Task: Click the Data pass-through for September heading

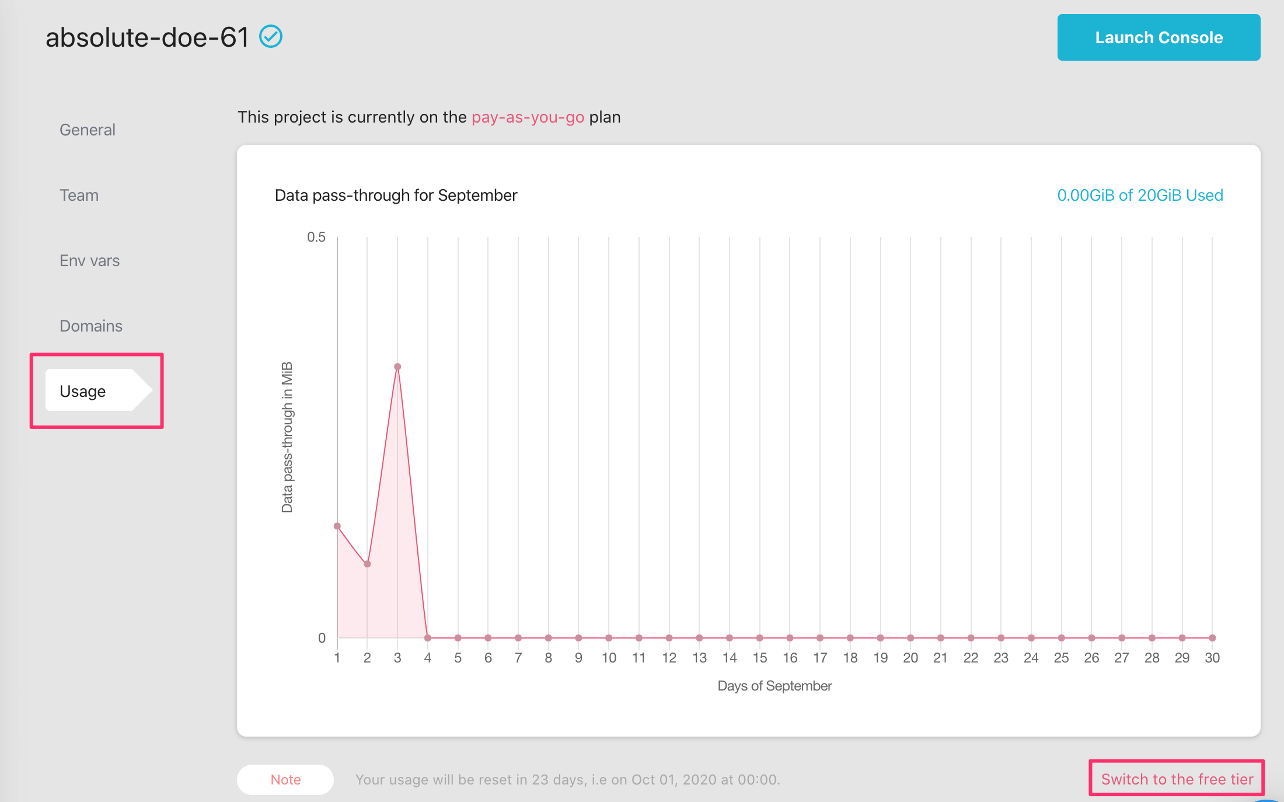Action: [x=396, y=195]
